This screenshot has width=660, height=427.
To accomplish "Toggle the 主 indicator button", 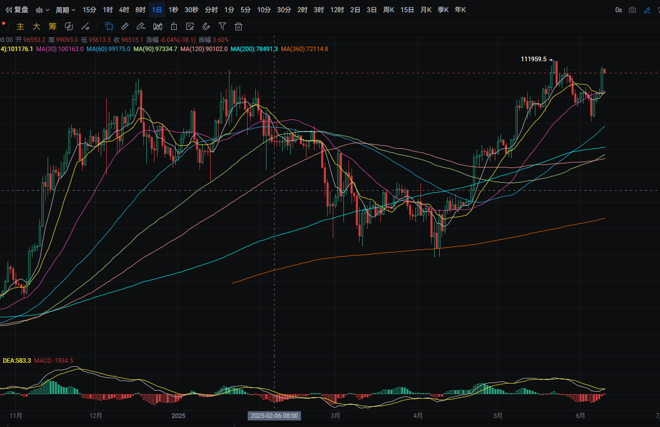I will coord(20,26).
